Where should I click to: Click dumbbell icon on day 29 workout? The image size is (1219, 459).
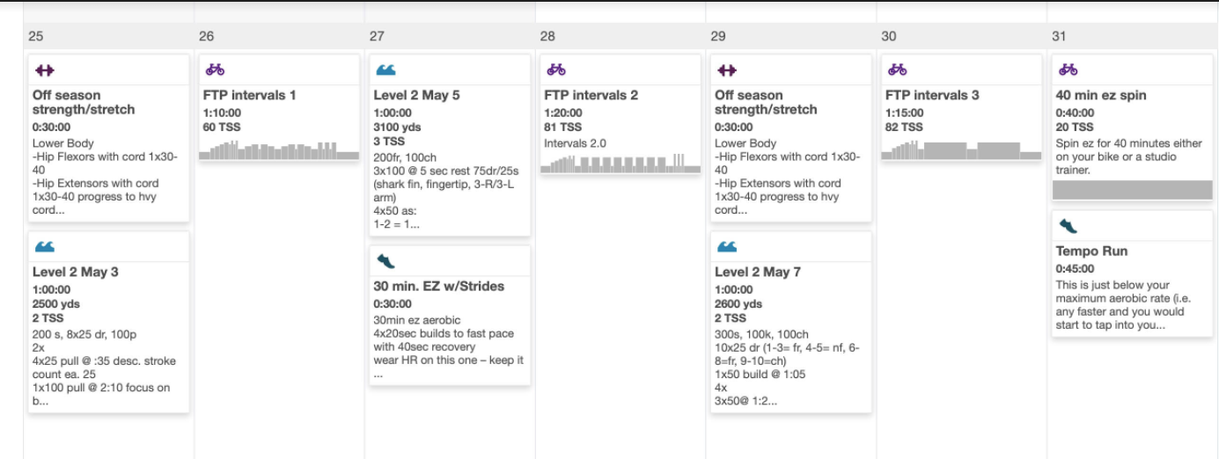click(726, 70)
